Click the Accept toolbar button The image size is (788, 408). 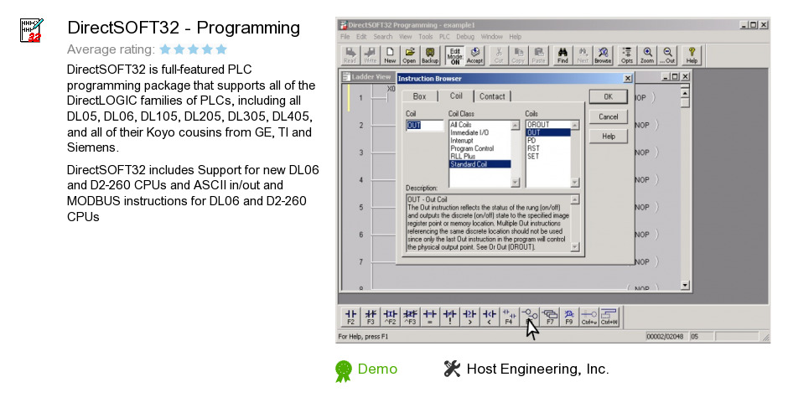[474, 55]
